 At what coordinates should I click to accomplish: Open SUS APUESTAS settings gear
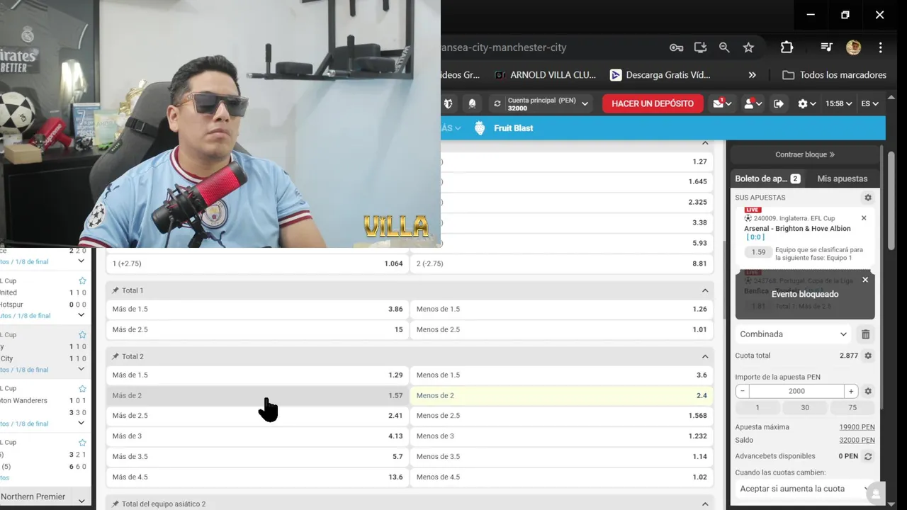(x=868, y=198)
